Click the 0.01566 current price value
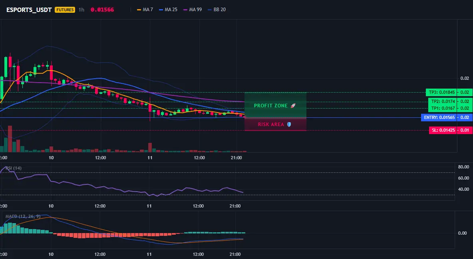The height and width of the screenshot is (259, 473). [x=102, y=10]
